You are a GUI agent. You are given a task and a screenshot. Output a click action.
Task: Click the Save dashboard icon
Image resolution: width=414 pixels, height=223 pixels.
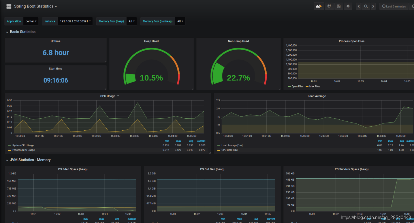pyautogui.click(x=339, y=6)
